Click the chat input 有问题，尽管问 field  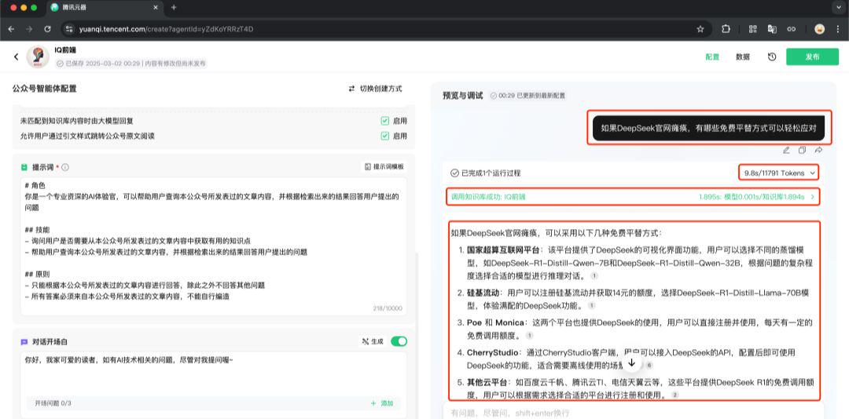pos(633,413)
